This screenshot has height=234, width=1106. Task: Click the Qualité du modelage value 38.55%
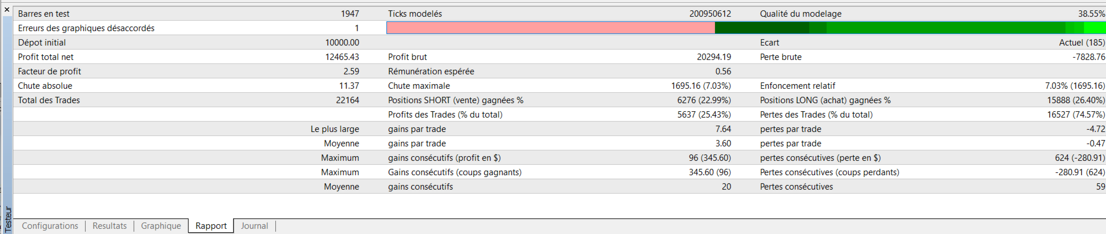(x=1091, y=14)
